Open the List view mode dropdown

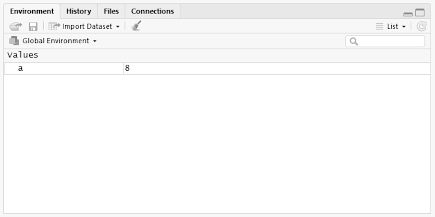click(x=403, y=27)
